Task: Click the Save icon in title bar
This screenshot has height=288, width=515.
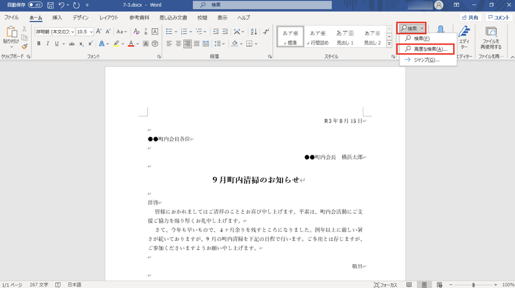Action: pos(50,5)
